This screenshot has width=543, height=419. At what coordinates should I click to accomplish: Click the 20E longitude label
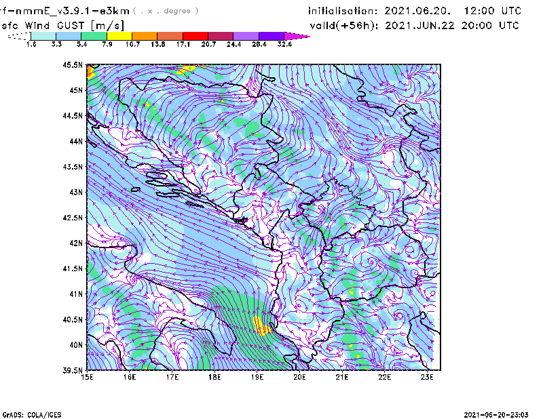299,377
